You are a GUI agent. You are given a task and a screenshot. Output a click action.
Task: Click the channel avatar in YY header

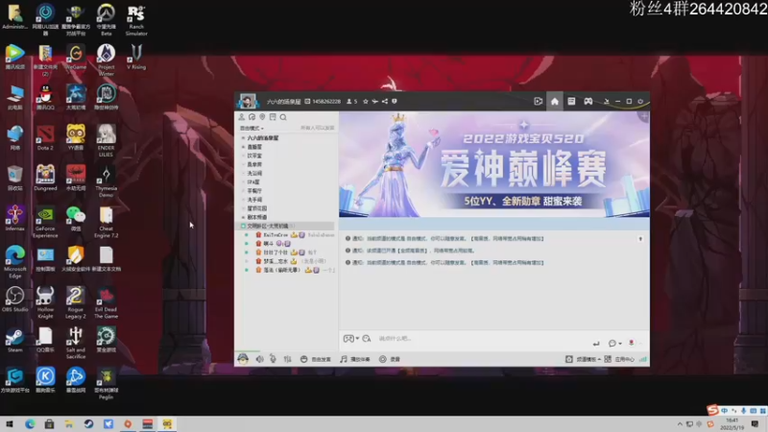click(x=248, y=102)
